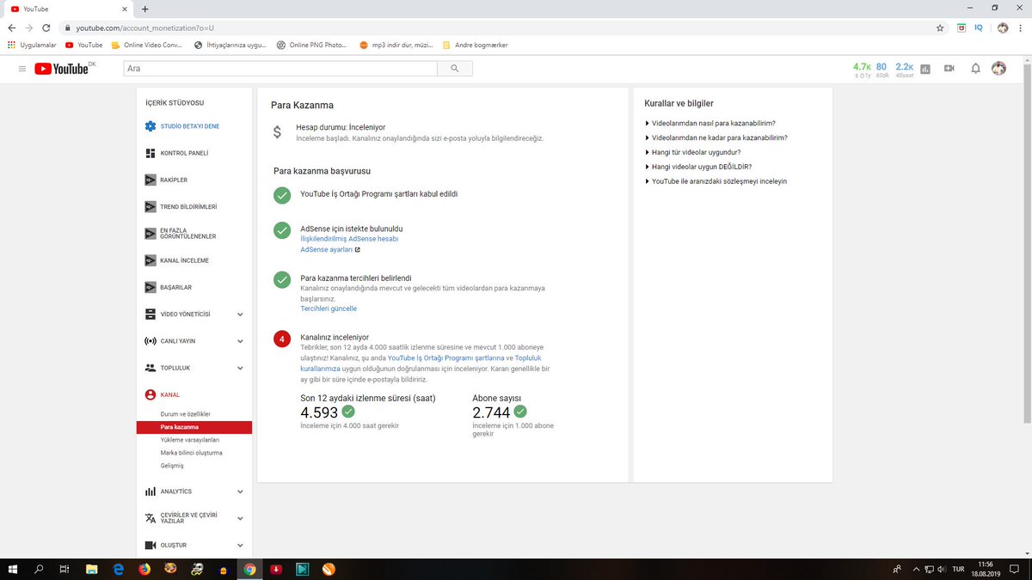The height and width of the screenshot is (580, 1032).
Task: Open En Fazla Görüntülenenler in sidebar
Action: 181,234
